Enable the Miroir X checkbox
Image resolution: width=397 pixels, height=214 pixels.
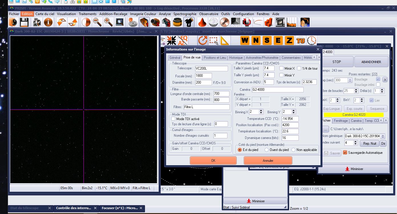(x=281, y=68)
